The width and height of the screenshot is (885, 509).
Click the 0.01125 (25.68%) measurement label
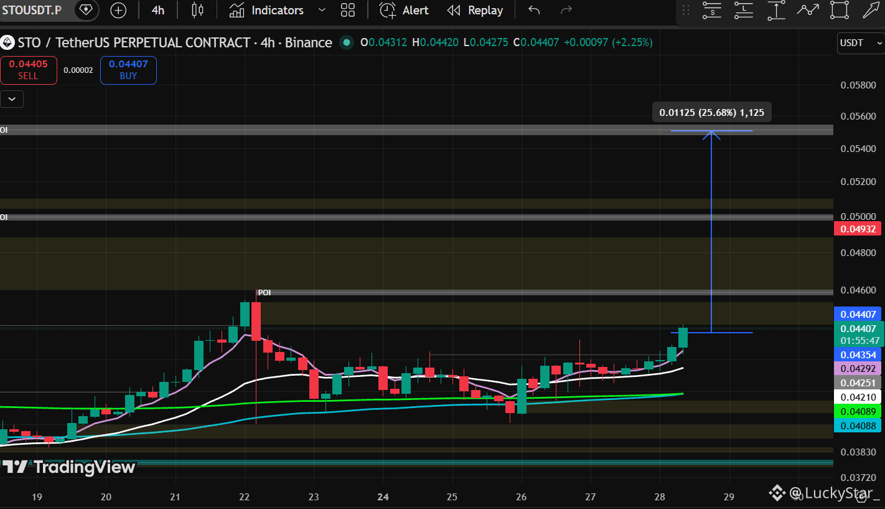[x=712, y=113]
